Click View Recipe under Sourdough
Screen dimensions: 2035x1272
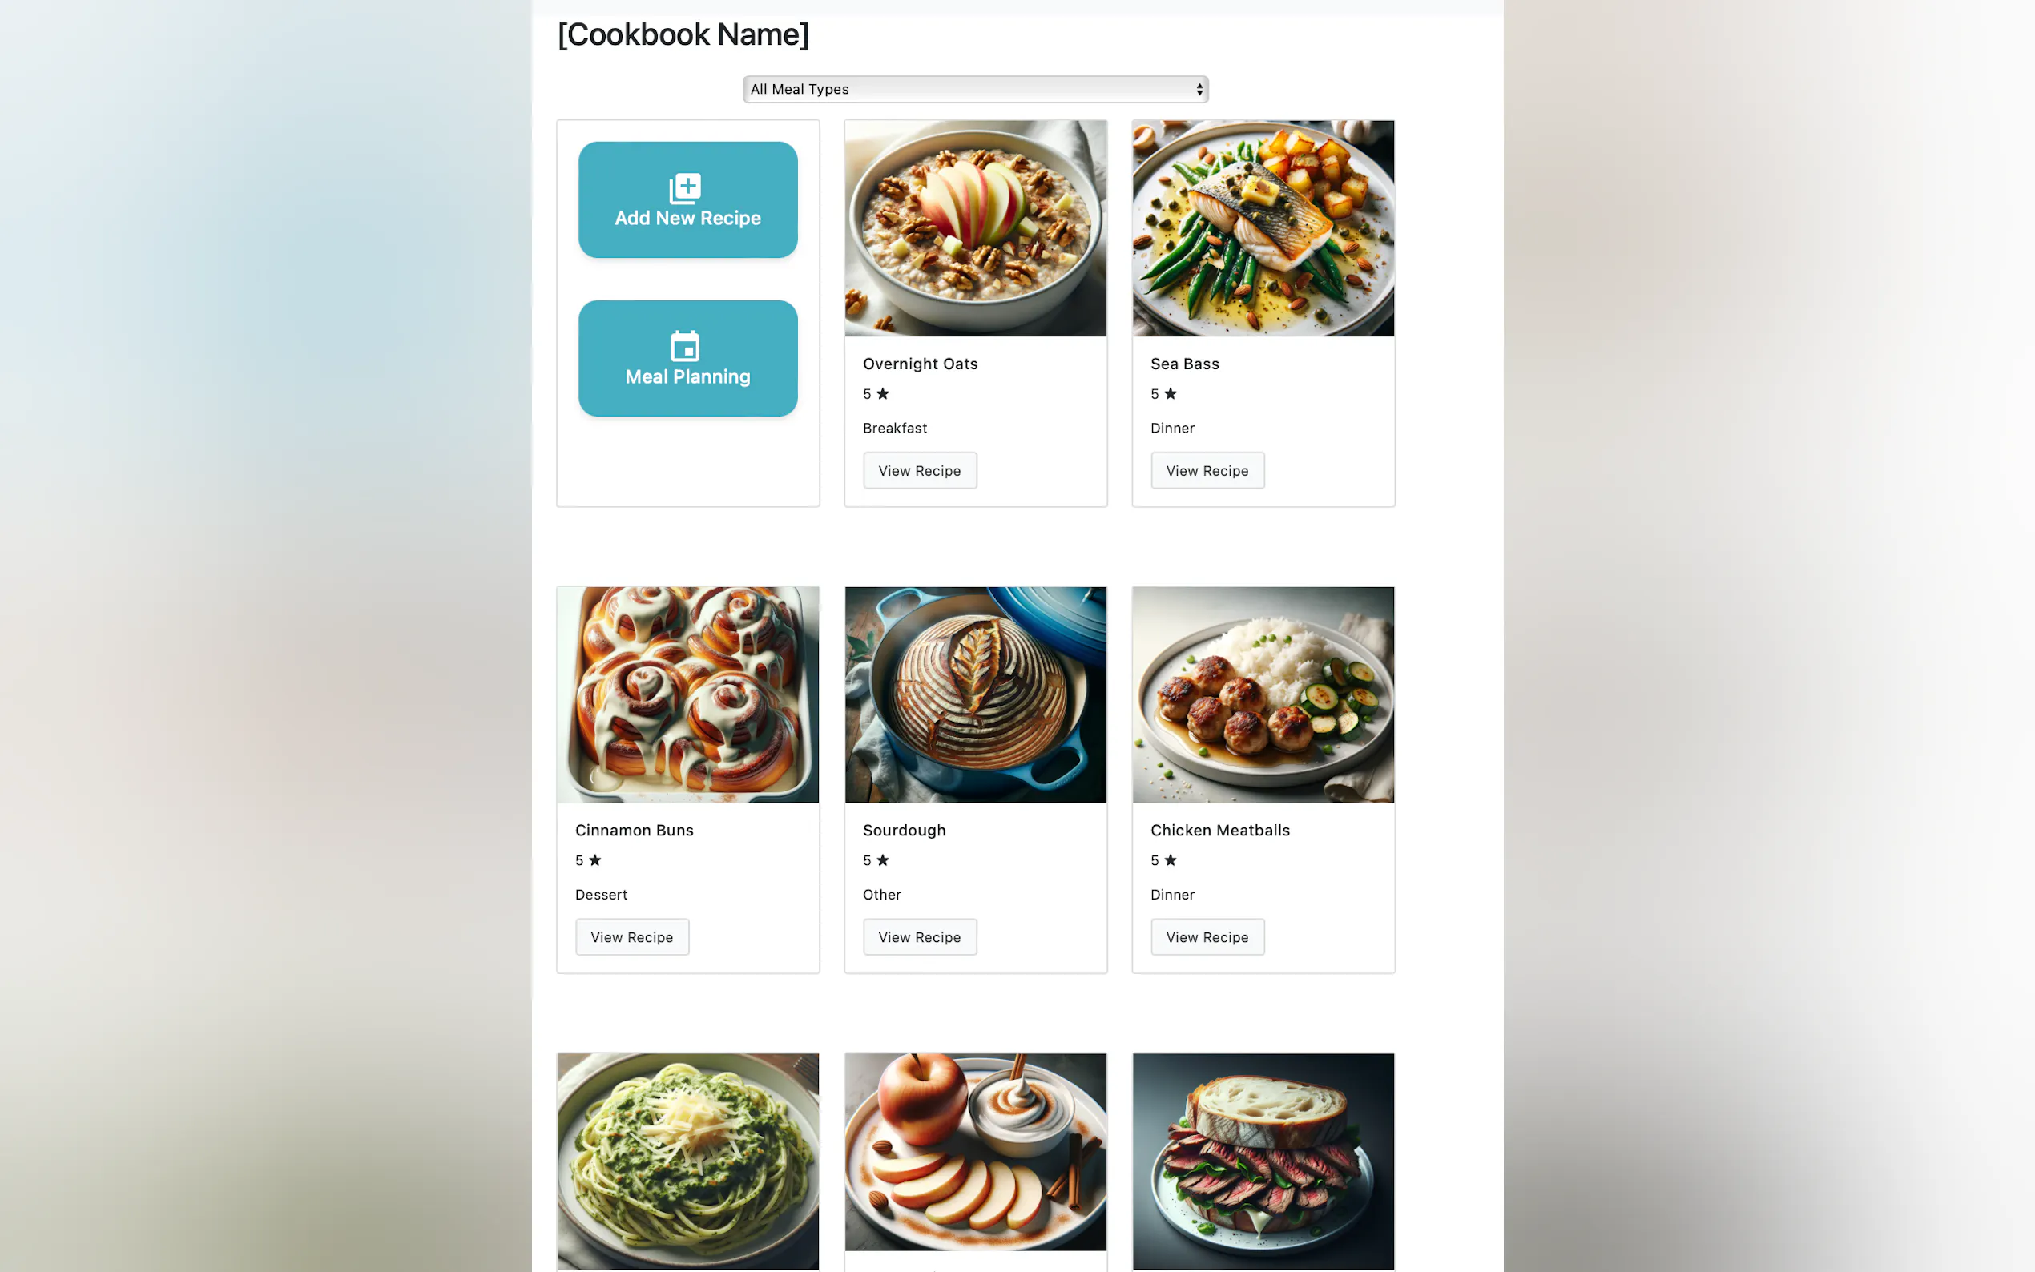(920, 936)
